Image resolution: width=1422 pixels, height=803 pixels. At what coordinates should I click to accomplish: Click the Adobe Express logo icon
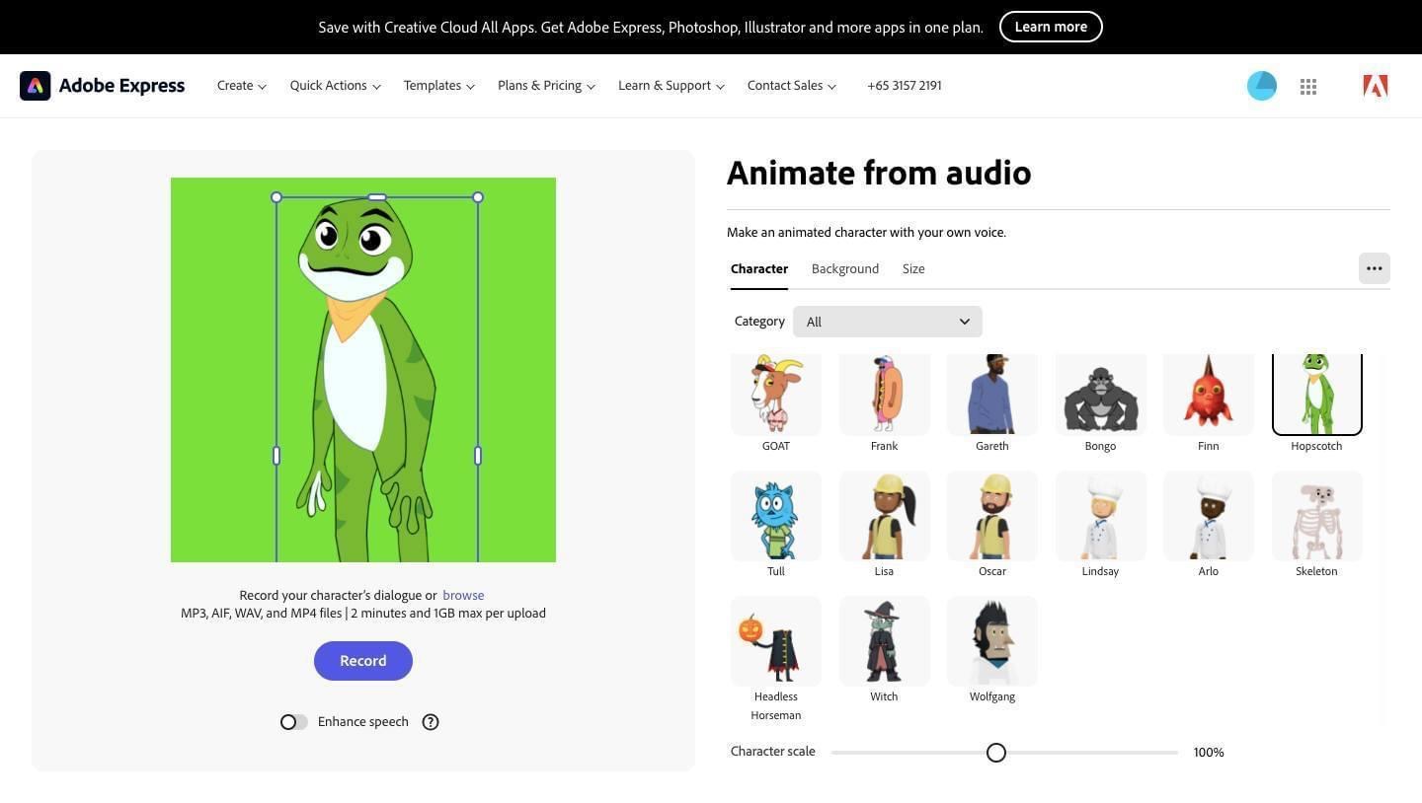(36, 86)
